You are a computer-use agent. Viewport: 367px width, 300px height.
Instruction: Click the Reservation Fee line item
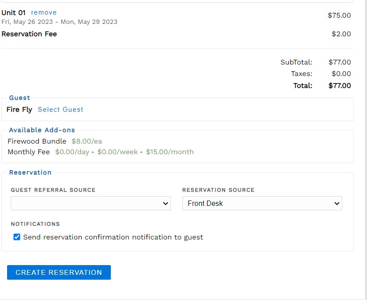pos(30,34)
